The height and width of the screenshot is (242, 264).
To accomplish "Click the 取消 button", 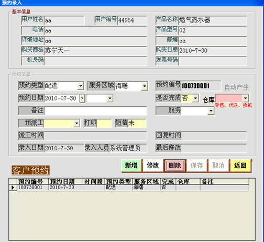I will tap(218, 166).
